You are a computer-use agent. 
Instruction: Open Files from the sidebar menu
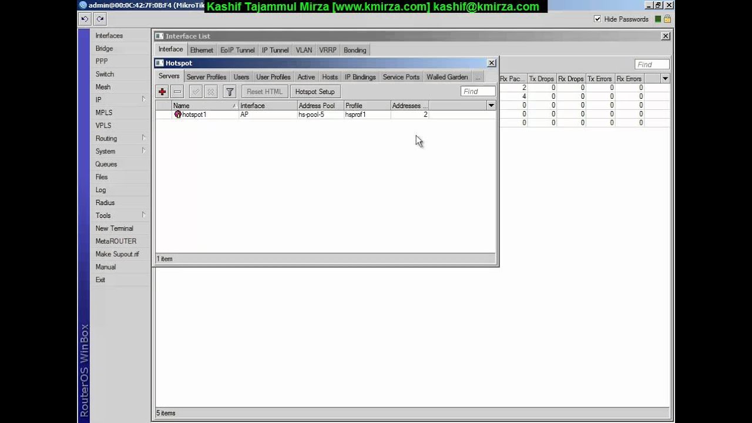coord(102,177)
